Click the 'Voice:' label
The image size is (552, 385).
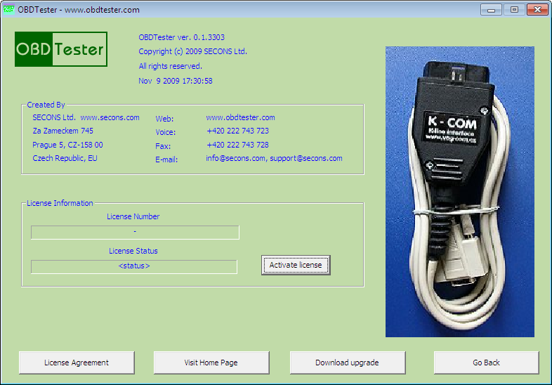click(166, 132)
